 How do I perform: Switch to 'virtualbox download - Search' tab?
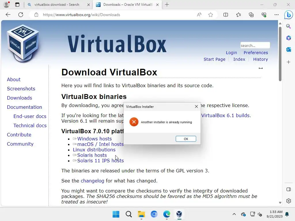pos(56,5)
